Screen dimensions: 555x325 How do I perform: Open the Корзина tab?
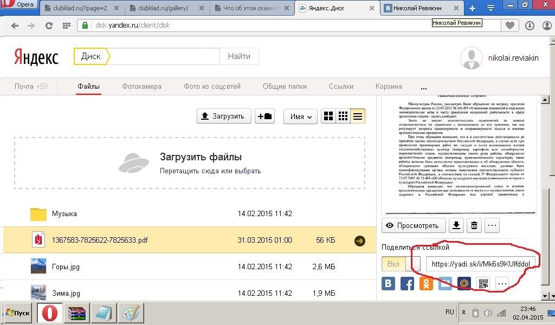point(389,86)
